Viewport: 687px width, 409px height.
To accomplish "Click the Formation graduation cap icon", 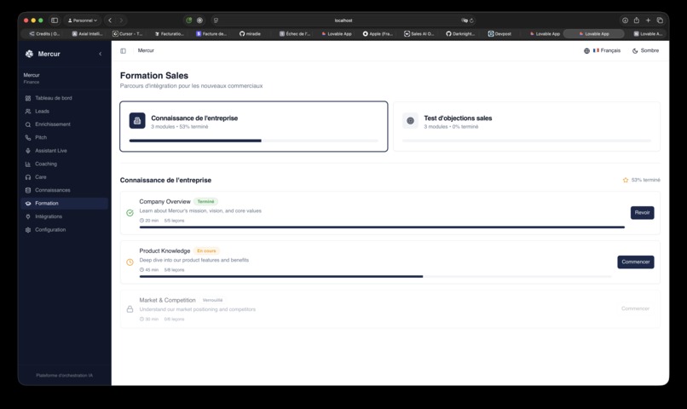I will pyautogui.click(x=28, y=204).
